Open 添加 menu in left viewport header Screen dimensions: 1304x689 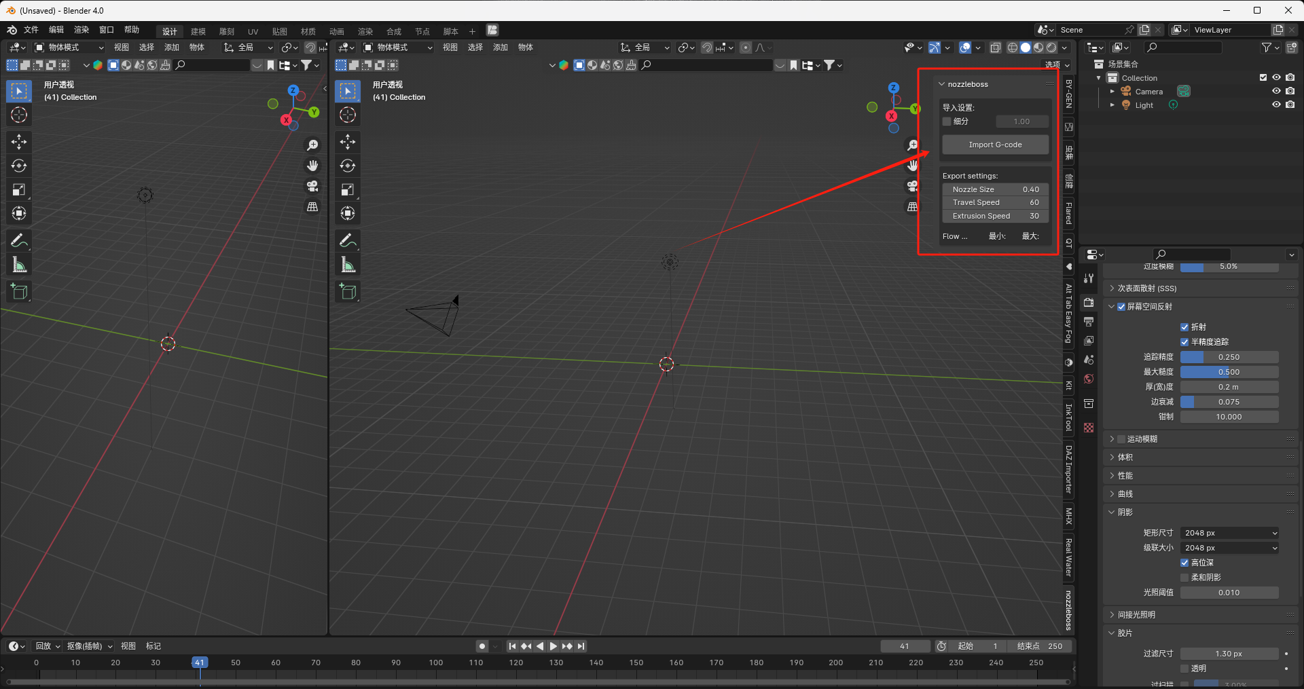pyautogui.click(x=172, y=48)
